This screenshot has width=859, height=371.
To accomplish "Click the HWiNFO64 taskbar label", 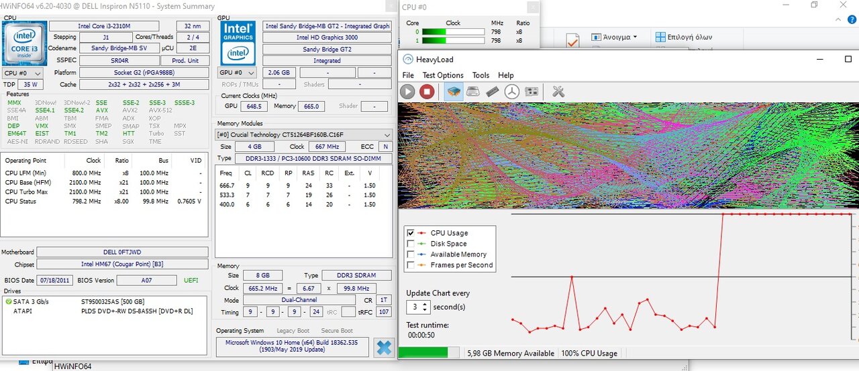I will click(72, 366).
